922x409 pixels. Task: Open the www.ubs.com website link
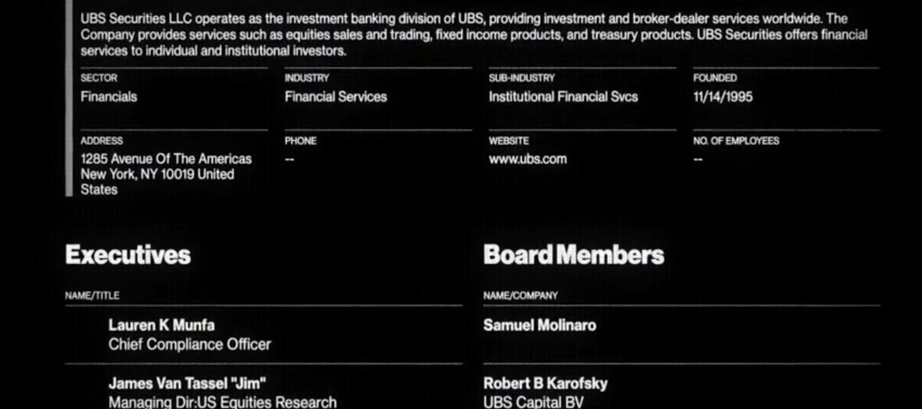(527, 159)
